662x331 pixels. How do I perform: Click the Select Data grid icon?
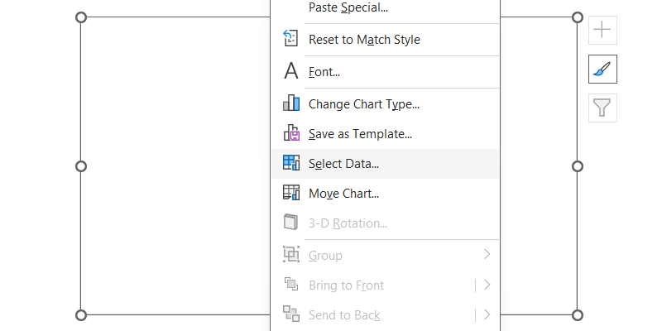point(290,163)
